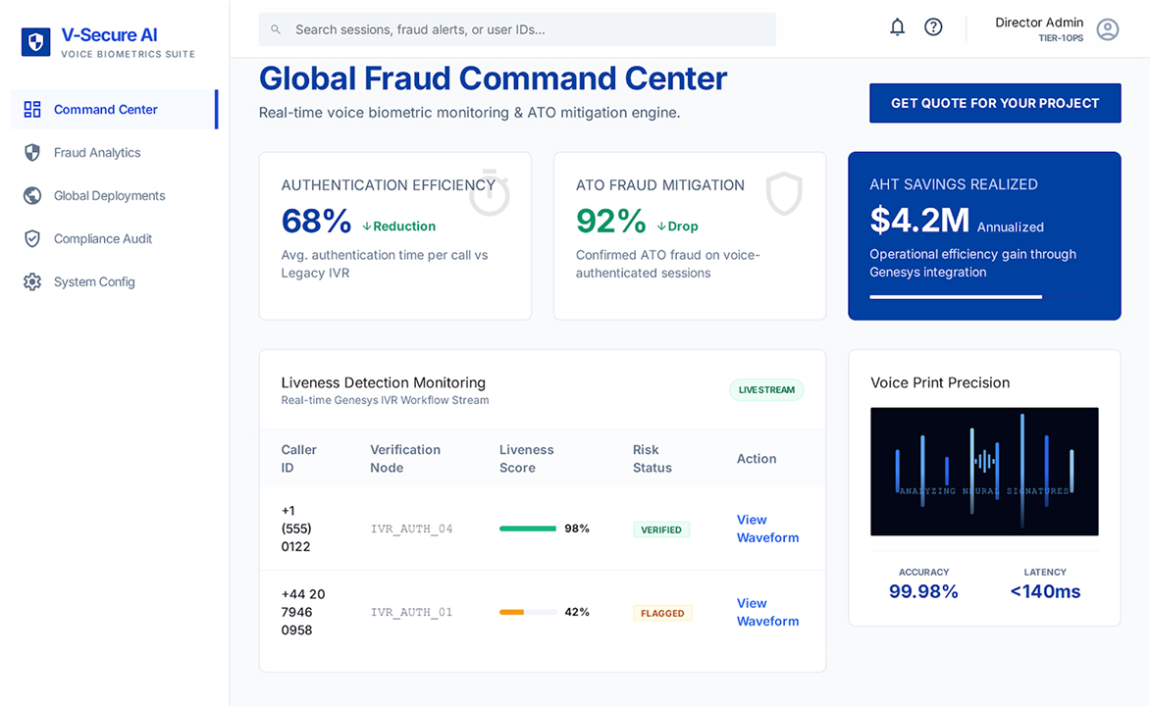The height and width of the screenshot is (706, 1150).
Task: Click the 98% score percentage text
Action: 576,529
